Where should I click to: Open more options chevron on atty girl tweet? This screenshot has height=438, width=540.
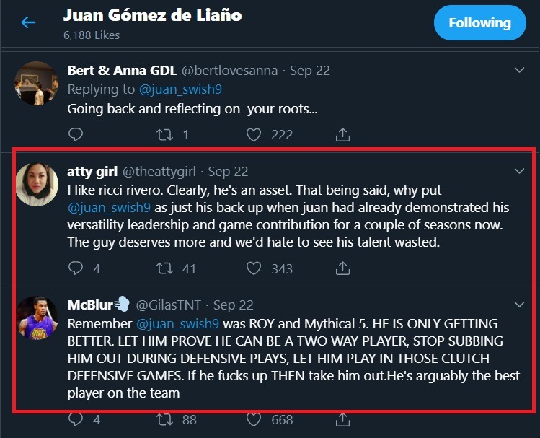pyautogui.click(x=519, y=171)
